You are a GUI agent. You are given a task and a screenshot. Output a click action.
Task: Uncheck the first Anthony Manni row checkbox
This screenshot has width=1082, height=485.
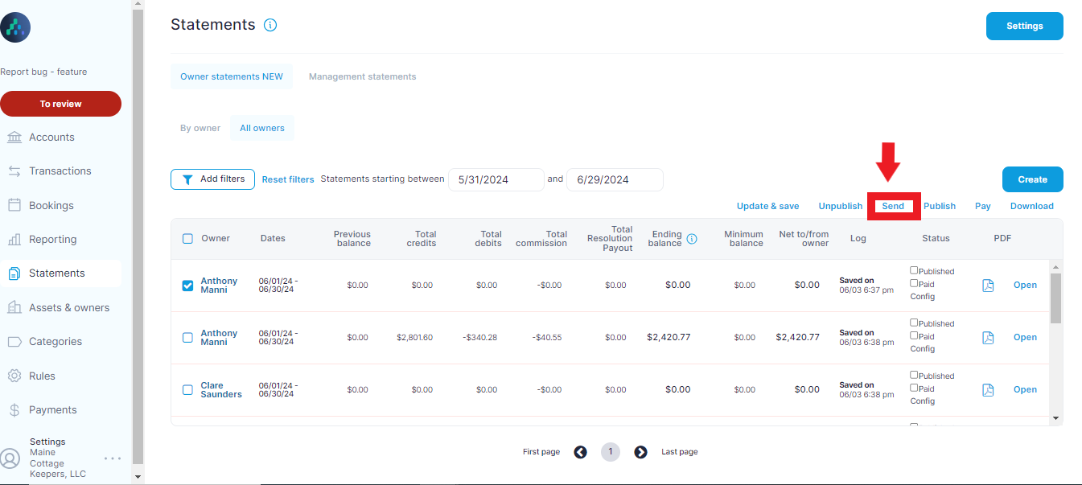(187, 286)
